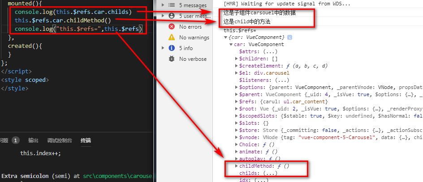
Task: Switch to the 输出 panel tab
Action: click(x=33, y=140)
